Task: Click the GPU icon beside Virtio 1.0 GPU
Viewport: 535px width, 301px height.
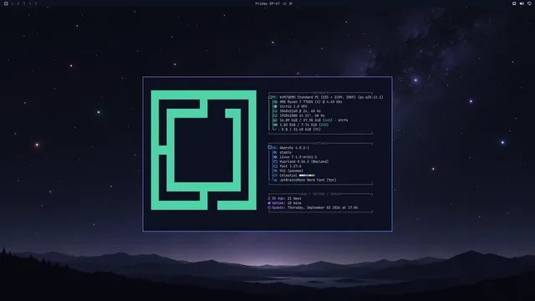Action: click(x=276, y=106)
